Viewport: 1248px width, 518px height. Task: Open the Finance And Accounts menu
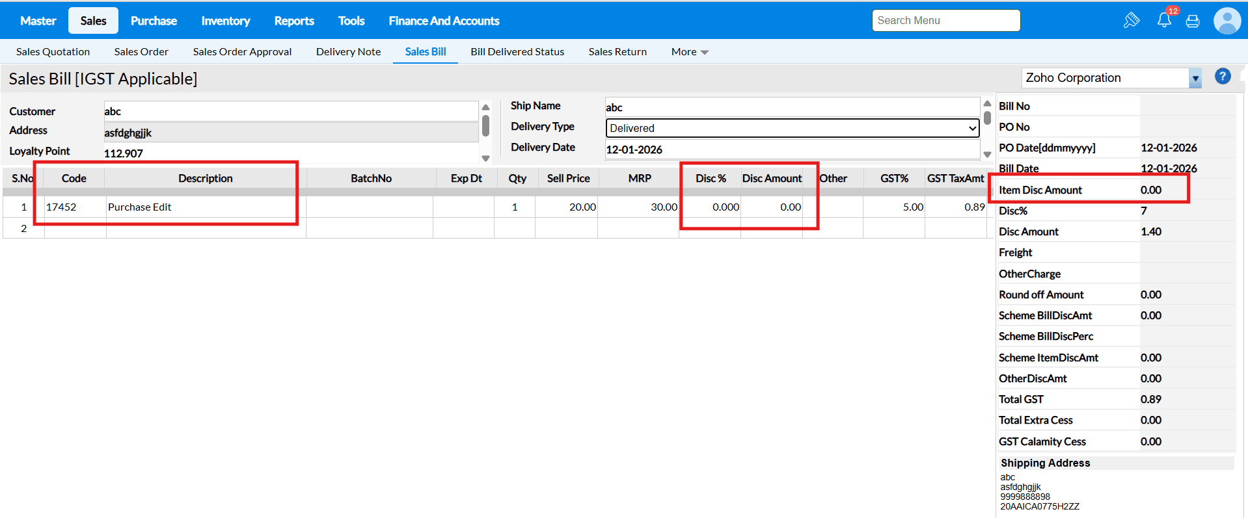tap(444, 21)
